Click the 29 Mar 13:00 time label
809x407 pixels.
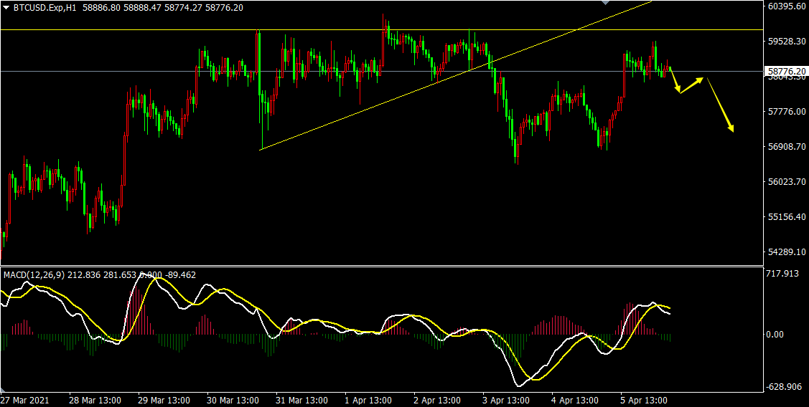[164, 401]
